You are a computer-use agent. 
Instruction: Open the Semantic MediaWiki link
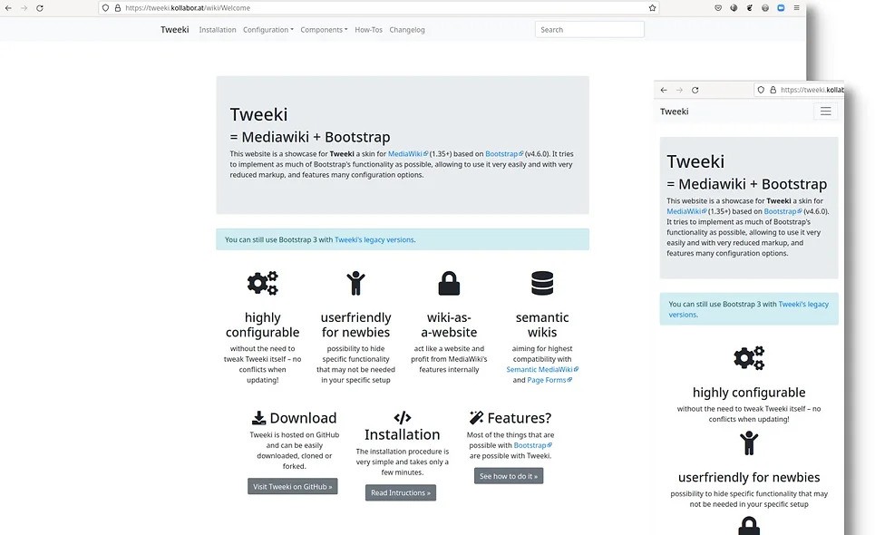click(542, 369)
